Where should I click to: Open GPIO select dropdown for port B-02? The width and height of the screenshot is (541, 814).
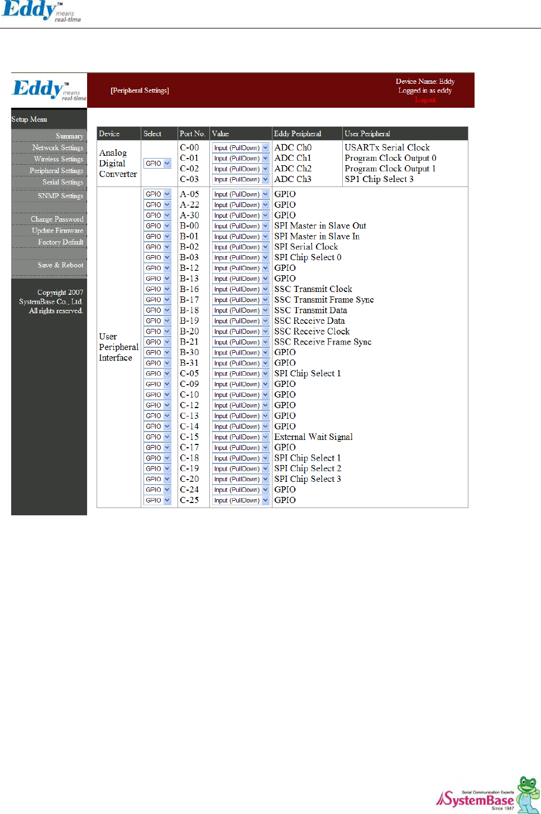157,247
